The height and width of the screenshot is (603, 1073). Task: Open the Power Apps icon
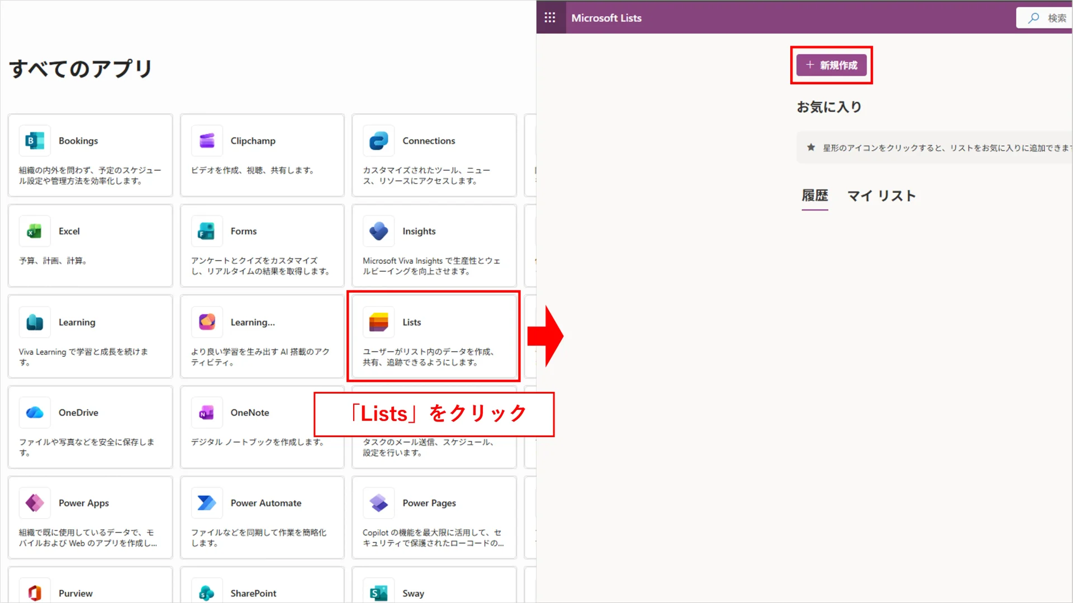[35, 503]
